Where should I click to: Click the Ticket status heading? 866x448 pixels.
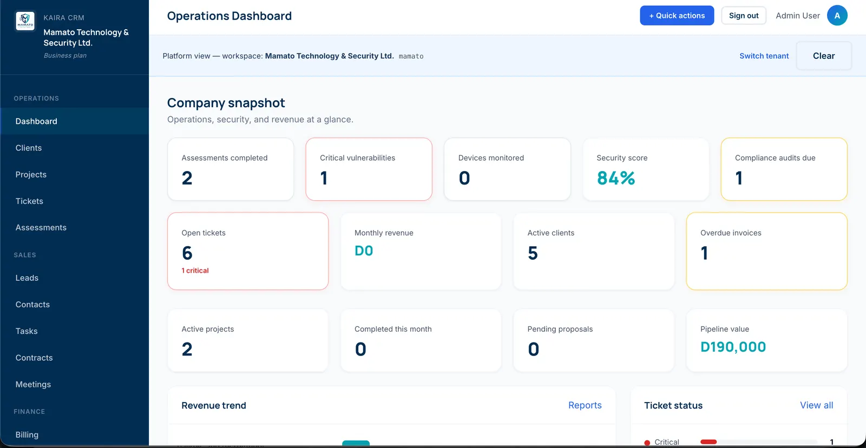[673, 405]
